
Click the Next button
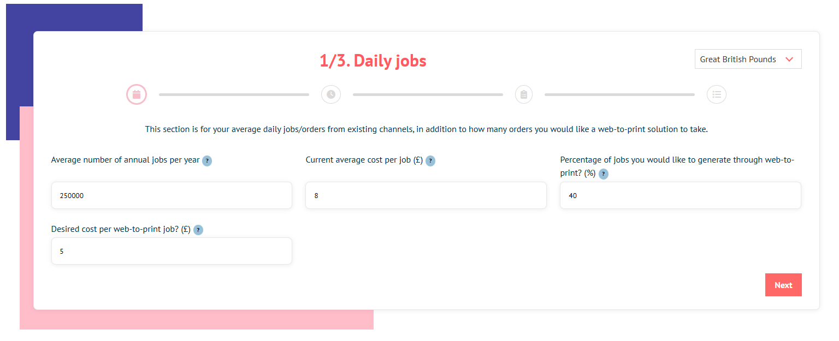tap(783, 285)
